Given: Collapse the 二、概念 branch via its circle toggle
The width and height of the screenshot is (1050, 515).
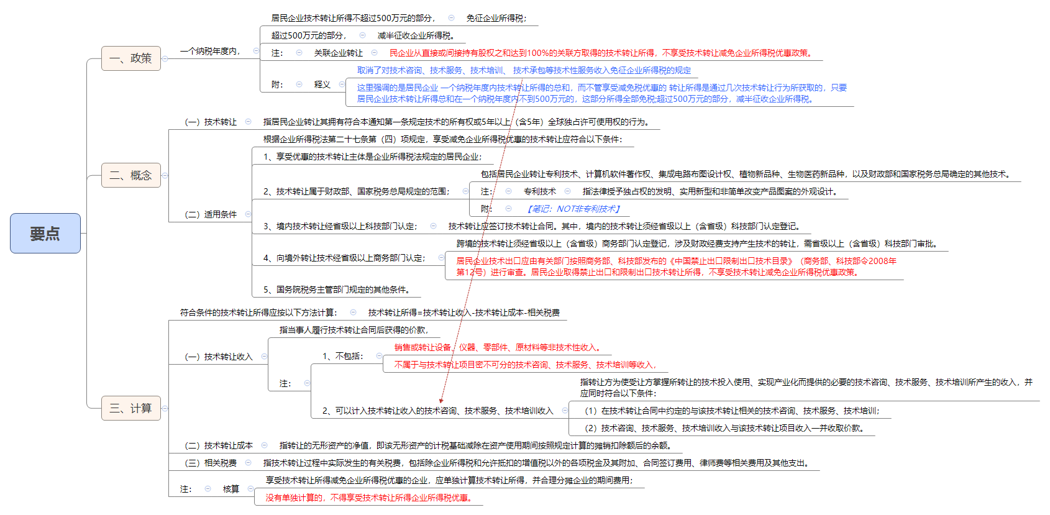Looking at the screenshot, I should coord(165,176).
